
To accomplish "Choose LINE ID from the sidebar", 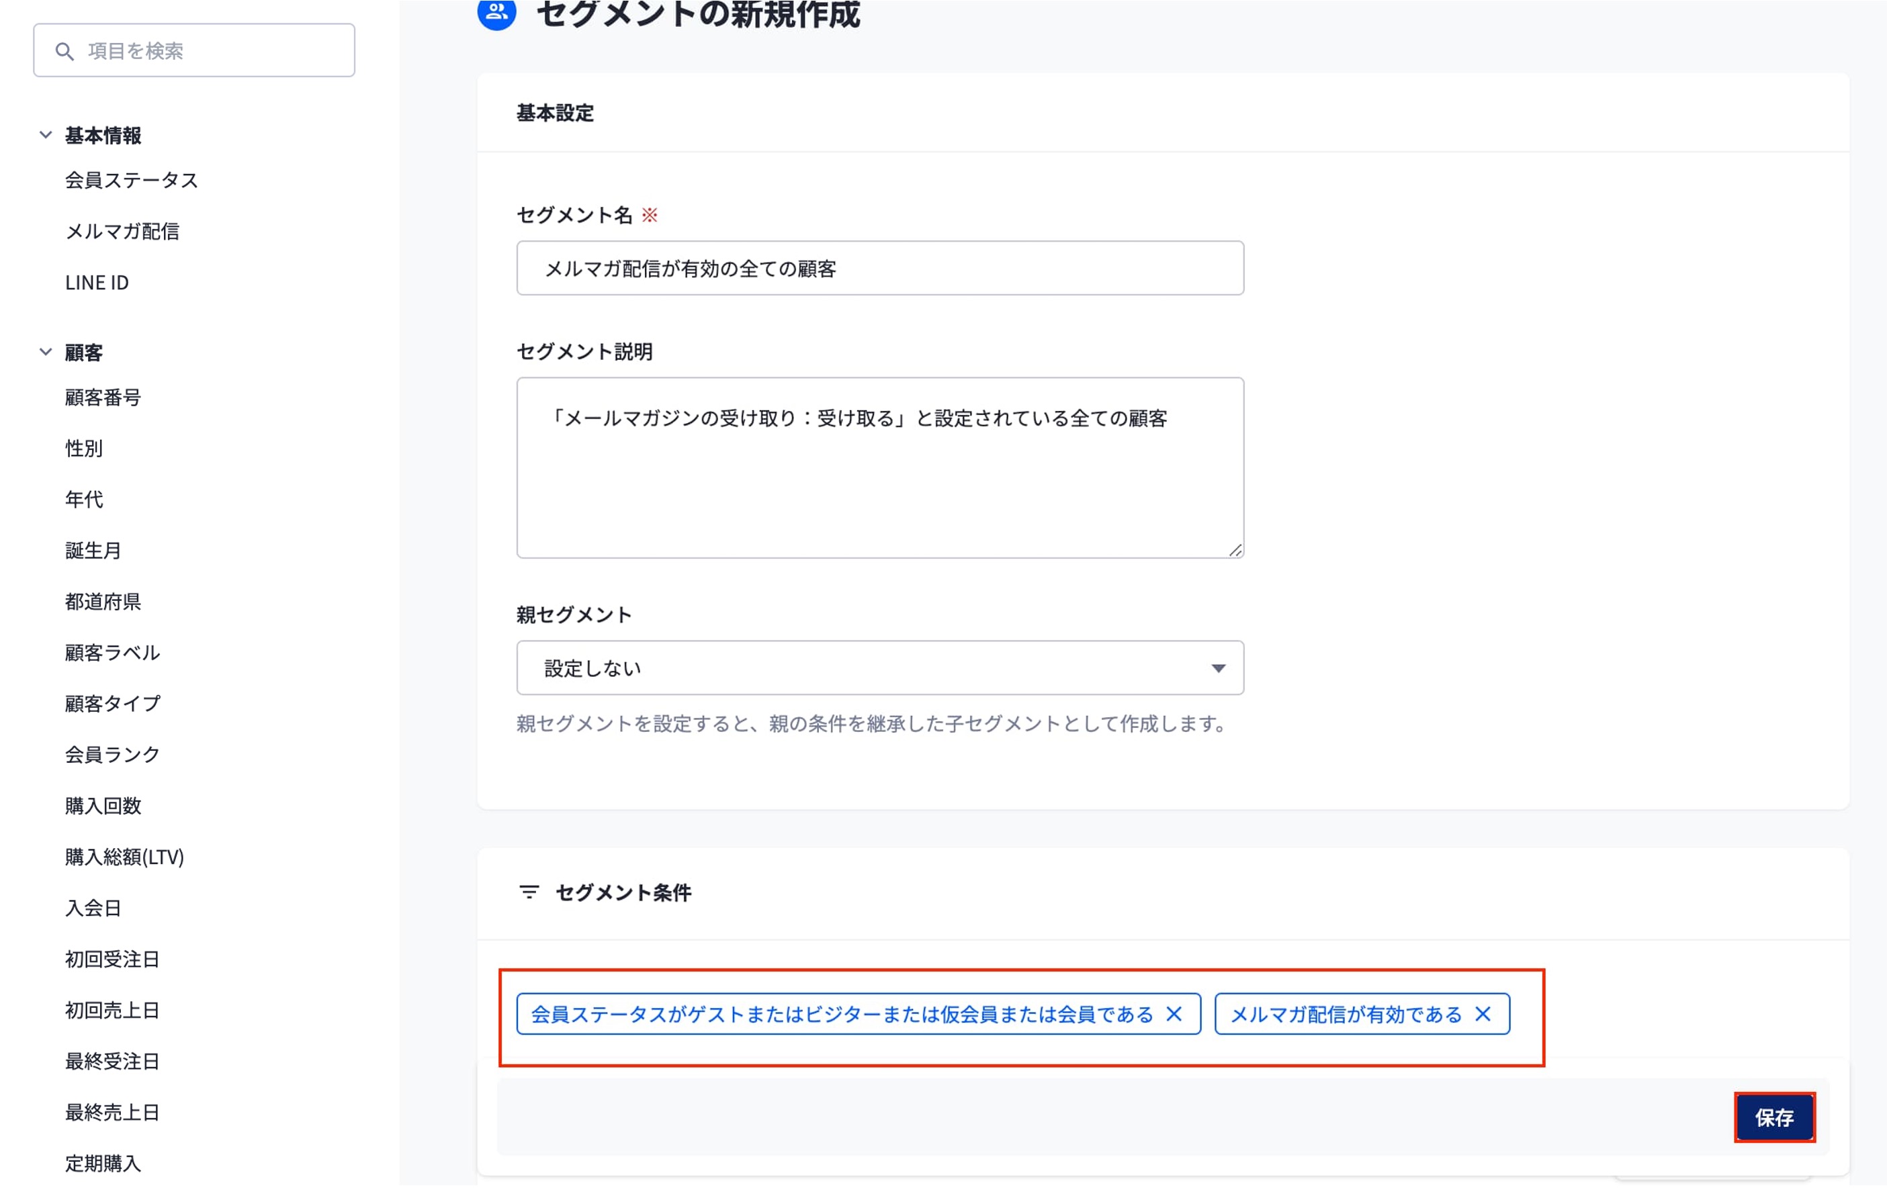I will [97, 283].
